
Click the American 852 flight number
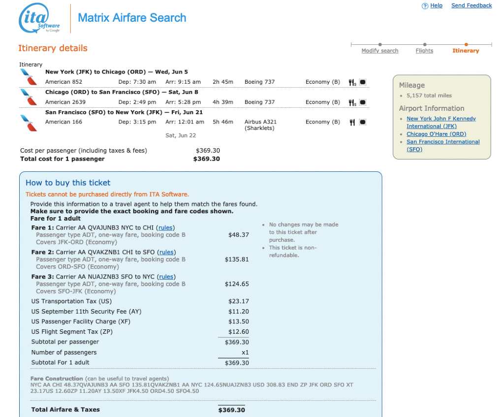[63, 82]
